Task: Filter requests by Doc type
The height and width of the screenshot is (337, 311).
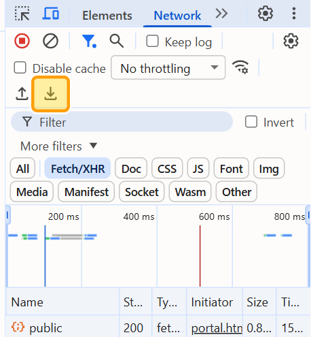Action: 131,169
